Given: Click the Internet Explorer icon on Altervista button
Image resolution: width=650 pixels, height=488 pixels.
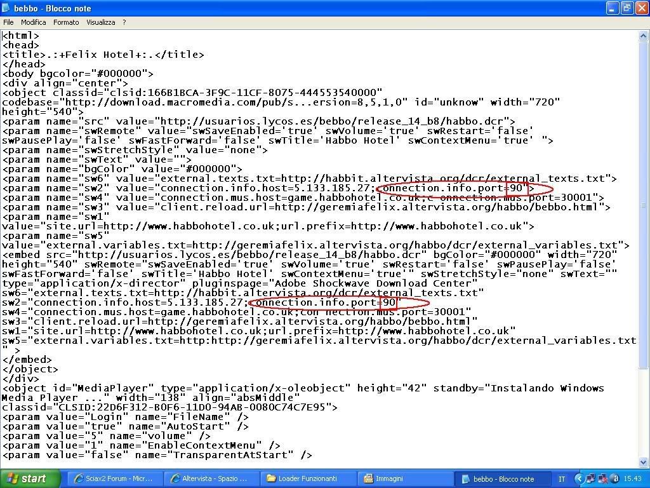Looking at the screenshot, I should (x=175, y=478).
